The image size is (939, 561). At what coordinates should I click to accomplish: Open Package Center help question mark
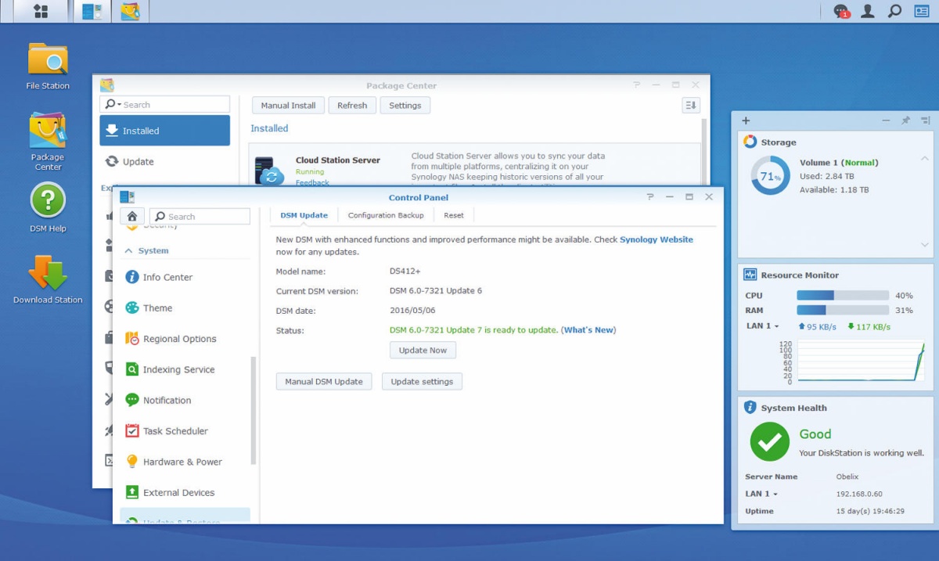(x=636, y=85)
